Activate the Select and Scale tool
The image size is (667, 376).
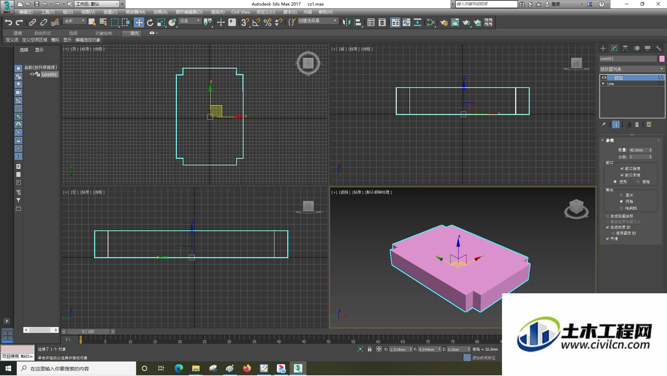(x=161, y=23)
